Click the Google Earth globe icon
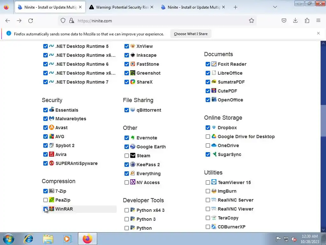Viewport: 326px width, 245px height. click(133, 147)
